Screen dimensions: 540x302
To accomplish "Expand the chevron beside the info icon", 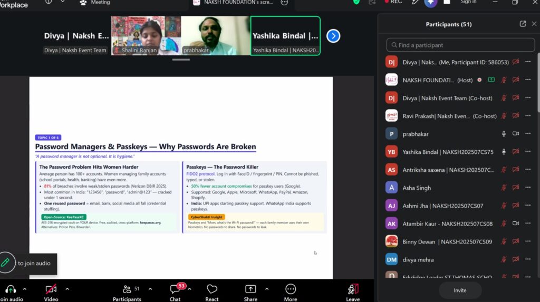I will point(62,2).
